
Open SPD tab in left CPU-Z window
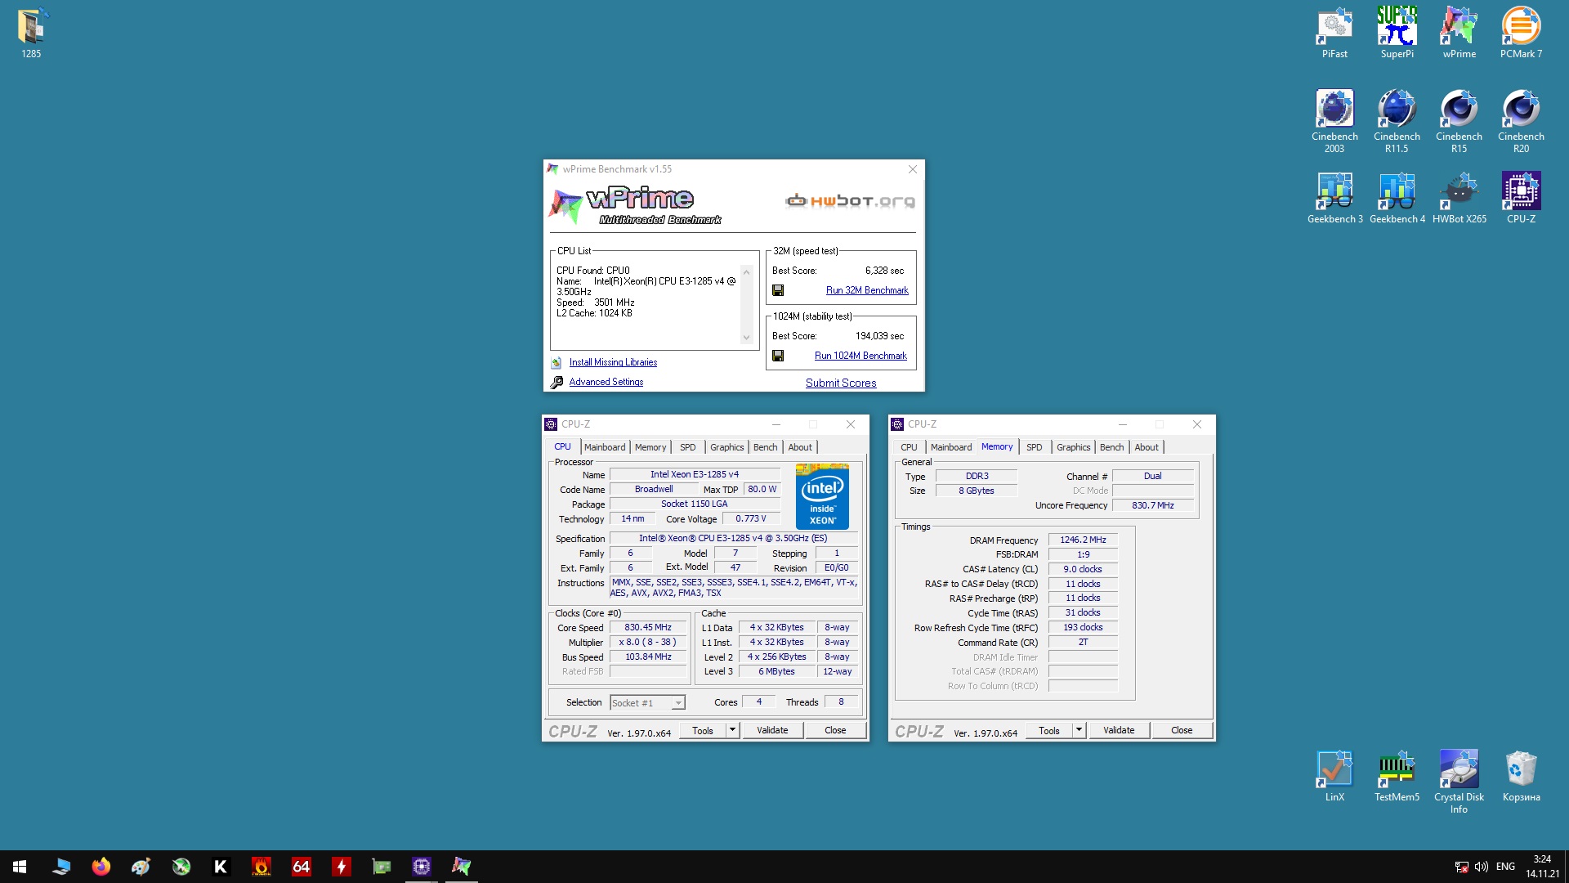(688, 447)
